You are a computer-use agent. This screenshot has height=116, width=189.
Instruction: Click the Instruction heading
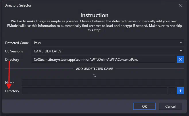[94, 15]
